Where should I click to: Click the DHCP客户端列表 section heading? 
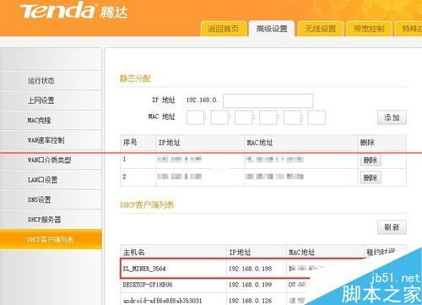pos(147,204)
